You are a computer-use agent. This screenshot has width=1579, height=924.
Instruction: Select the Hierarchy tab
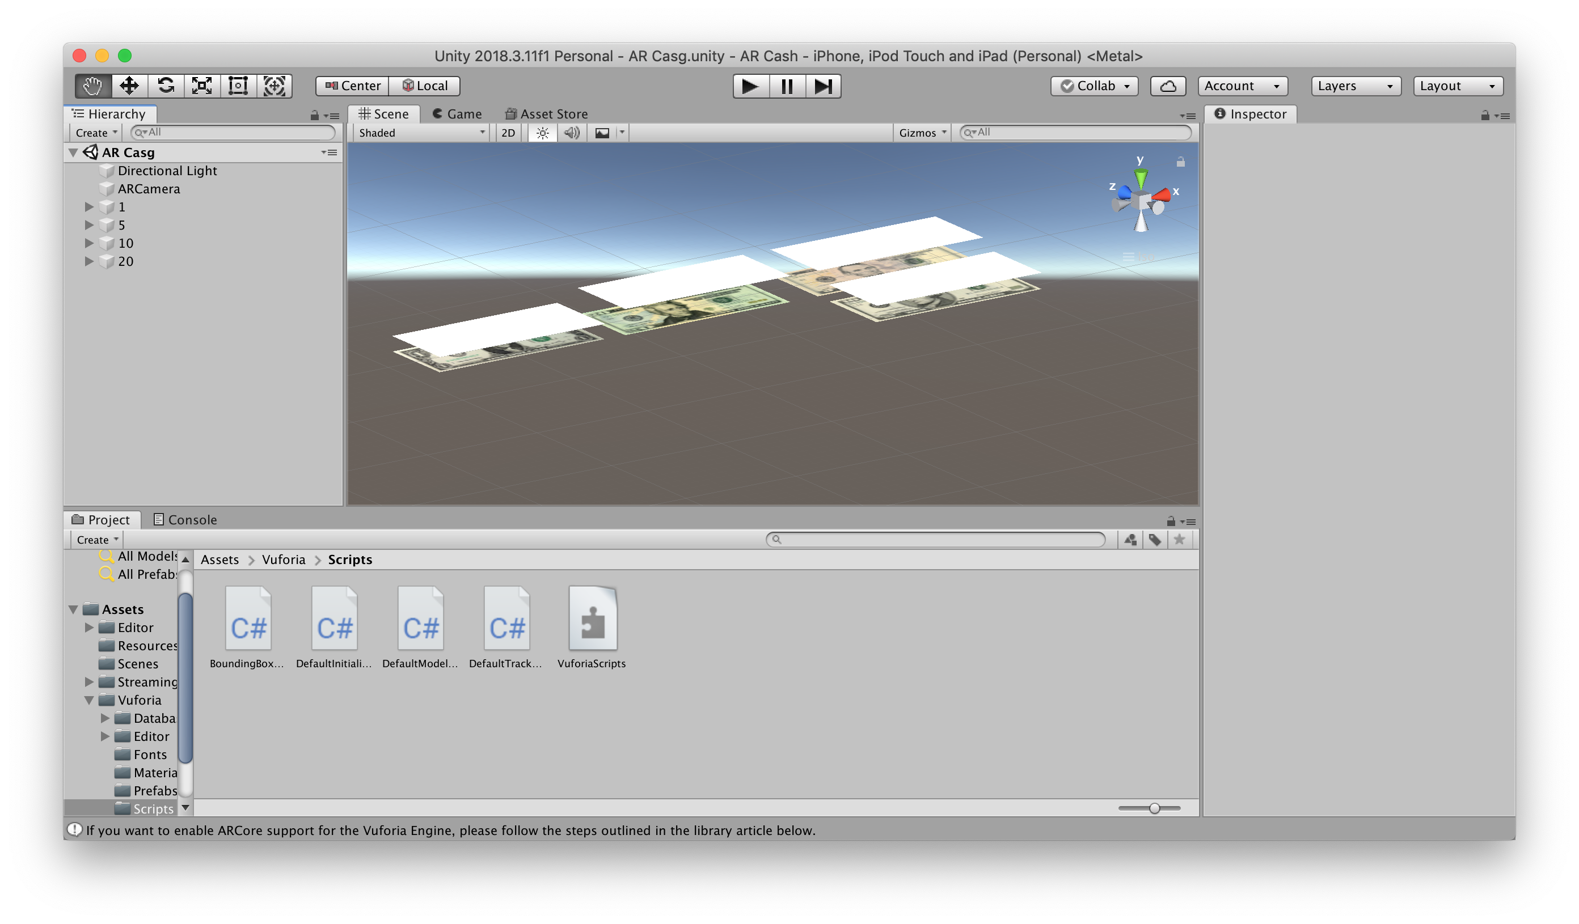pyautogui.click(x=109, y=114)
